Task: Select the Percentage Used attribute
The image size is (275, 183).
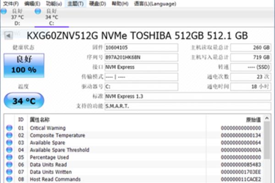Action: tap(49, 157)
